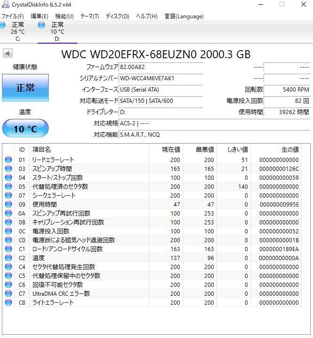313x338 pixels.
Task: Click the status icon for ID C6 回復不可能セクタ数
Action: (8, 284)
